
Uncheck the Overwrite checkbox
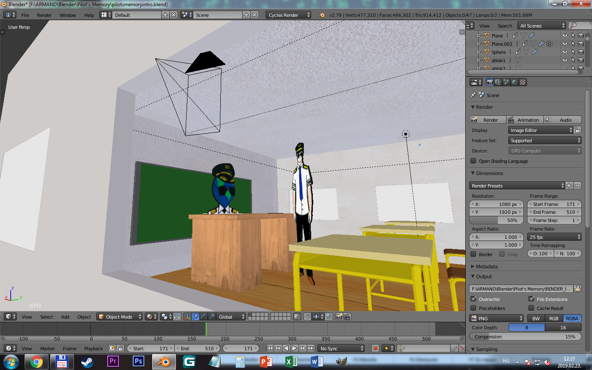point(473,299)
